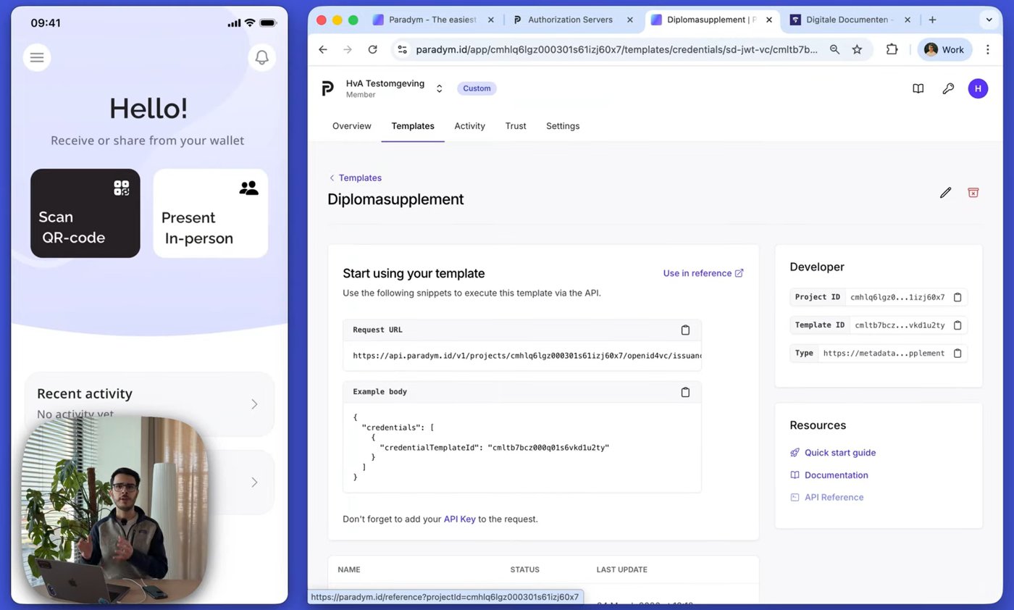Click the site info icon in address bar
Image resolution: width=1014 pixels, height=610 pixels.
point(403,49)
